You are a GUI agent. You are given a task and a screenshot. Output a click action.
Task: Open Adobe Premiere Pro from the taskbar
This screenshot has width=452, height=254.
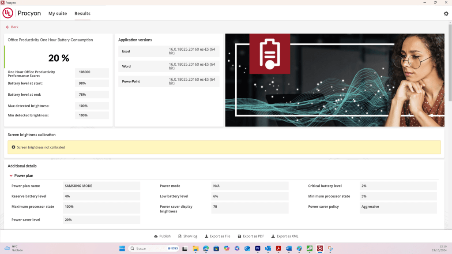[258, 248]
